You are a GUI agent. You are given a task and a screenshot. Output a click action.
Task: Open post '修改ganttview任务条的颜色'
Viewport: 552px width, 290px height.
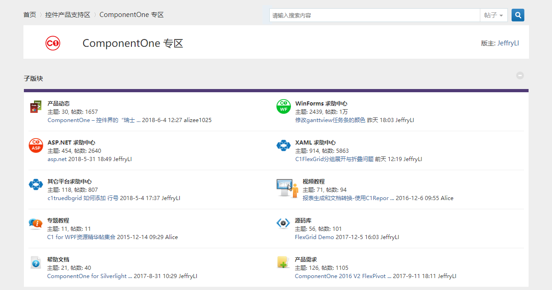tap(330, 120)
